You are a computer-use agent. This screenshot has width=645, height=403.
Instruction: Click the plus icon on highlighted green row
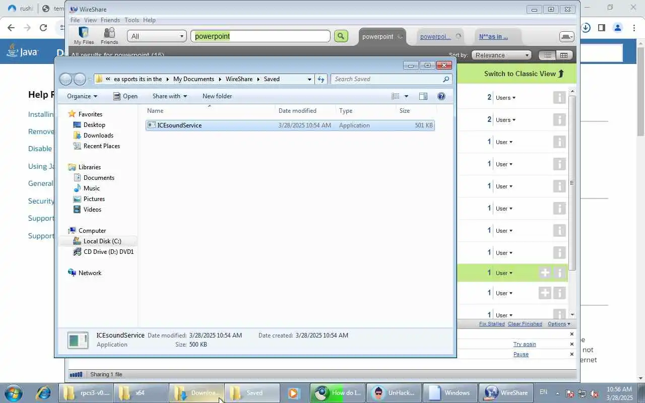[x=545, y=273]
